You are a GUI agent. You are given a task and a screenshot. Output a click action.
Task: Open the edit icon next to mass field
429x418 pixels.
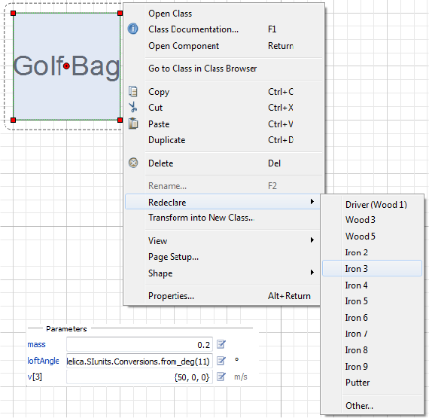[x=221, y=344]
